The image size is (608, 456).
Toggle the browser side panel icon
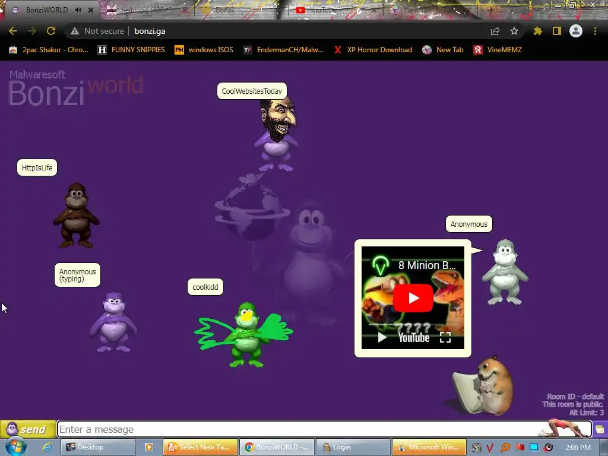(x=557, y=31)
